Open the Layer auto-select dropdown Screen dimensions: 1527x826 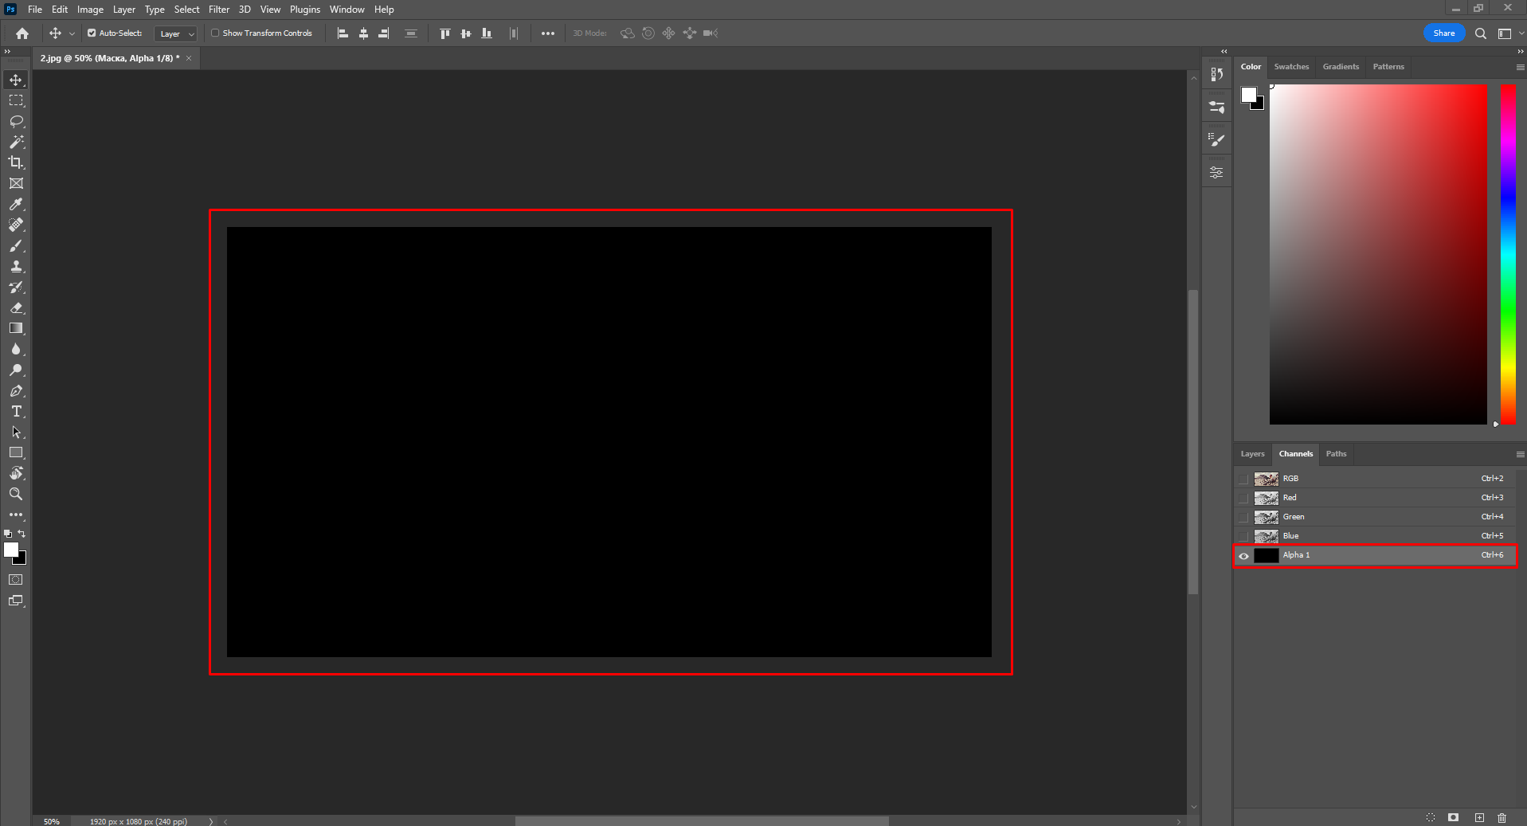click(176, 33)
